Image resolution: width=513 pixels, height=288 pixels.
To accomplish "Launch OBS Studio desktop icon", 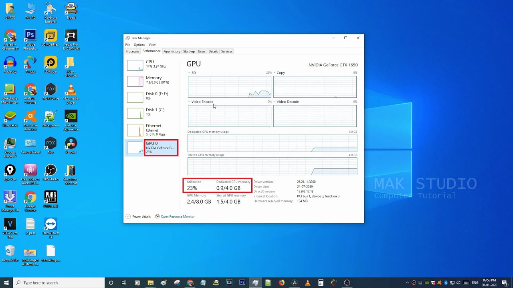I will [x=50, y=173].
